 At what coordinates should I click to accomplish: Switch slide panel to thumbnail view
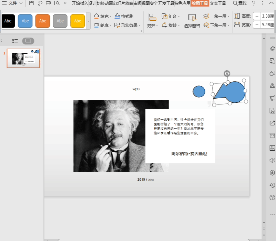click(28, 41)
